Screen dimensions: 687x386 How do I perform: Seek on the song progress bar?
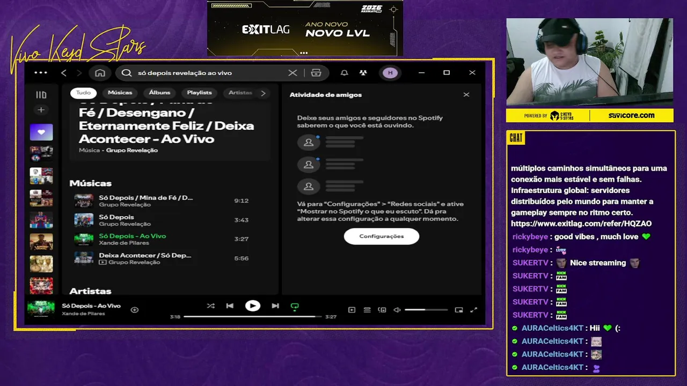click(x=252, y=317)
